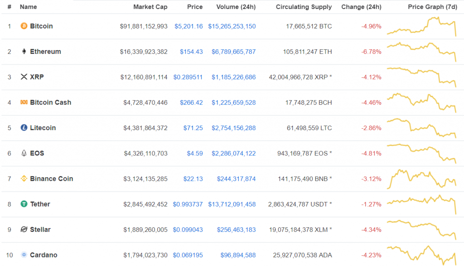Sort by the Volume (24h) column header
The image size is (464, 267).
pyautogui.click(x=236, y=7)
